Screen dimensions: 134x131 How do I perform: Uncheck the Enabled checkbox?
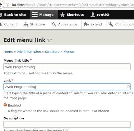[5, 105]
